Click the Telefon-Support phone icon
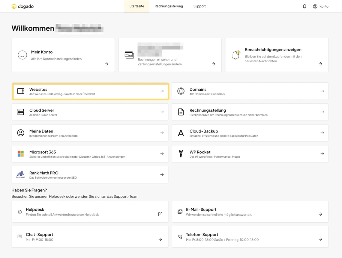 tap(180, 236)
